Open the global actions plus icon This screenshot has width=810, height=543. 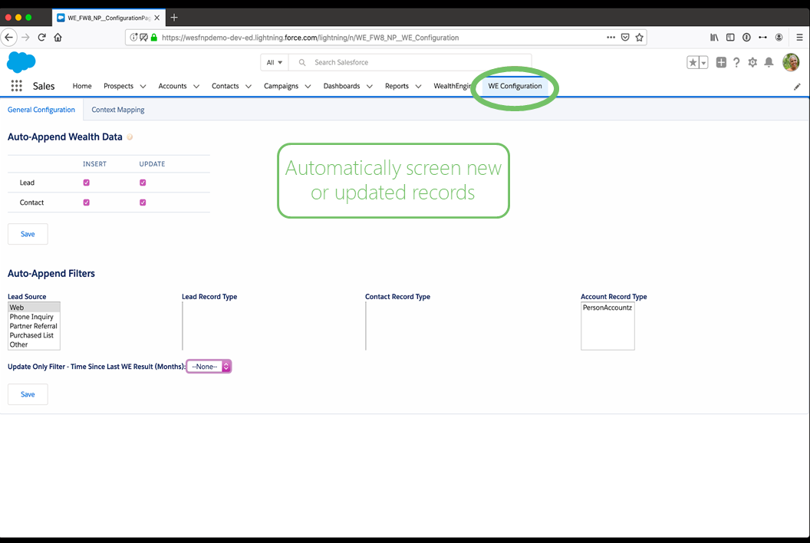(x=720, y=62)
